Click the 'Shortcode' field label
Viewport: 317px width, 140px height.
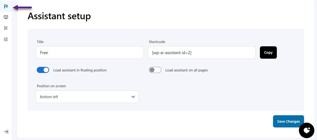coord(157,42)
